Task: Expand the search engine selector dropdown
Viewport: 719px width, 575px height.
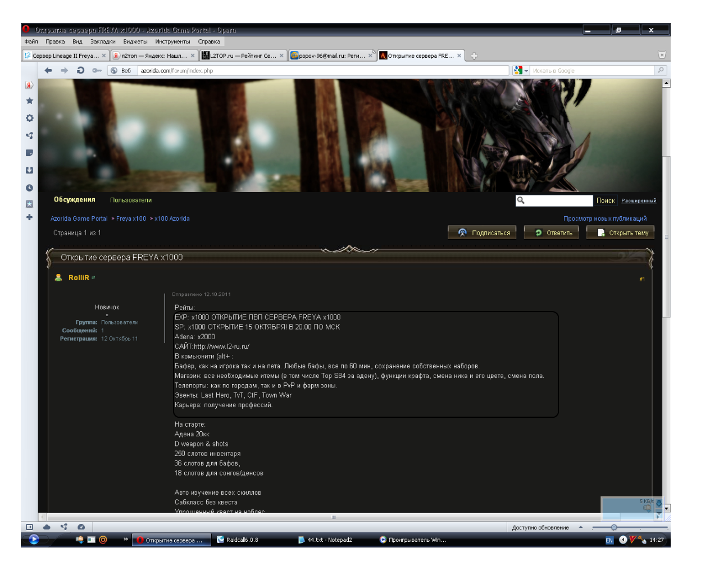Action: coord(526,71)
